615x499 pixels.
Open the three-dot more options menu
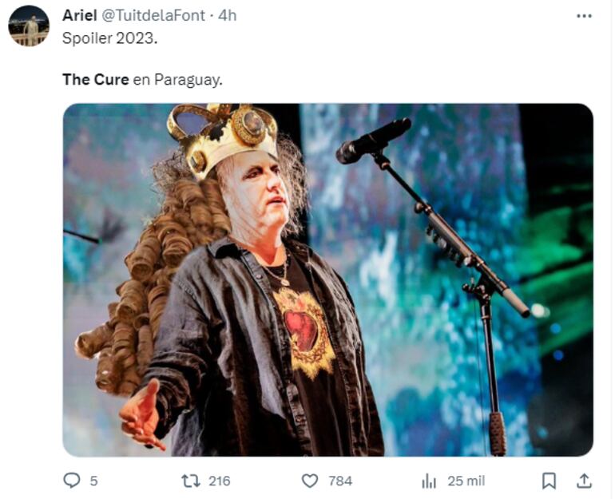coord(585,16)
